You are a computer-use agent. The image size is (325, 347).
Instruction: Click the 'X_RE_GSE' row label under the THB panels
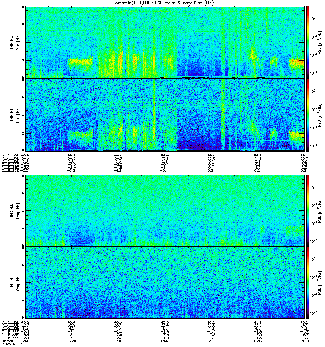pos(10,155)
